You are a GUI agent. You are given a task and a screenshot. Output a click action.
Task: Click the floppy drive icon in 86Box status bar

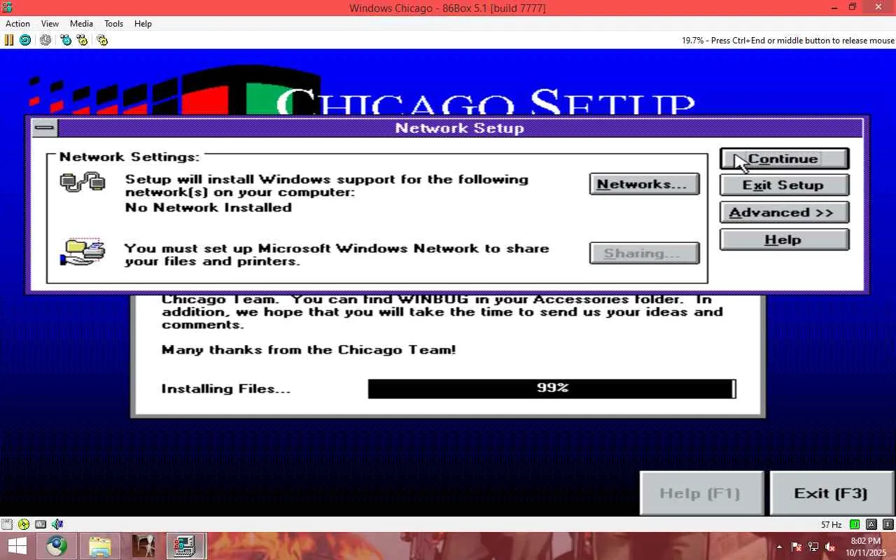pos(7,524)
